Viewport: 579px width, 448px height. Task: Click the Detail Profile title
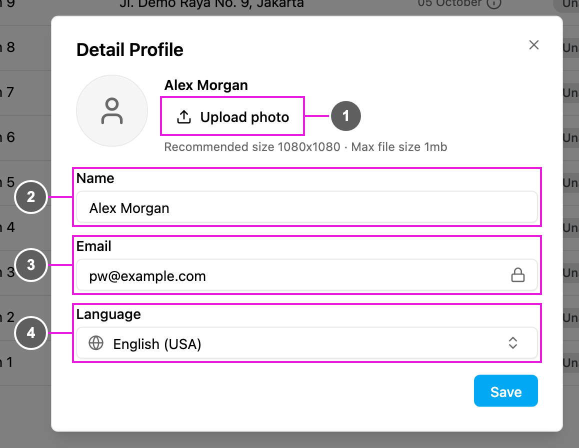pos(130,50)
